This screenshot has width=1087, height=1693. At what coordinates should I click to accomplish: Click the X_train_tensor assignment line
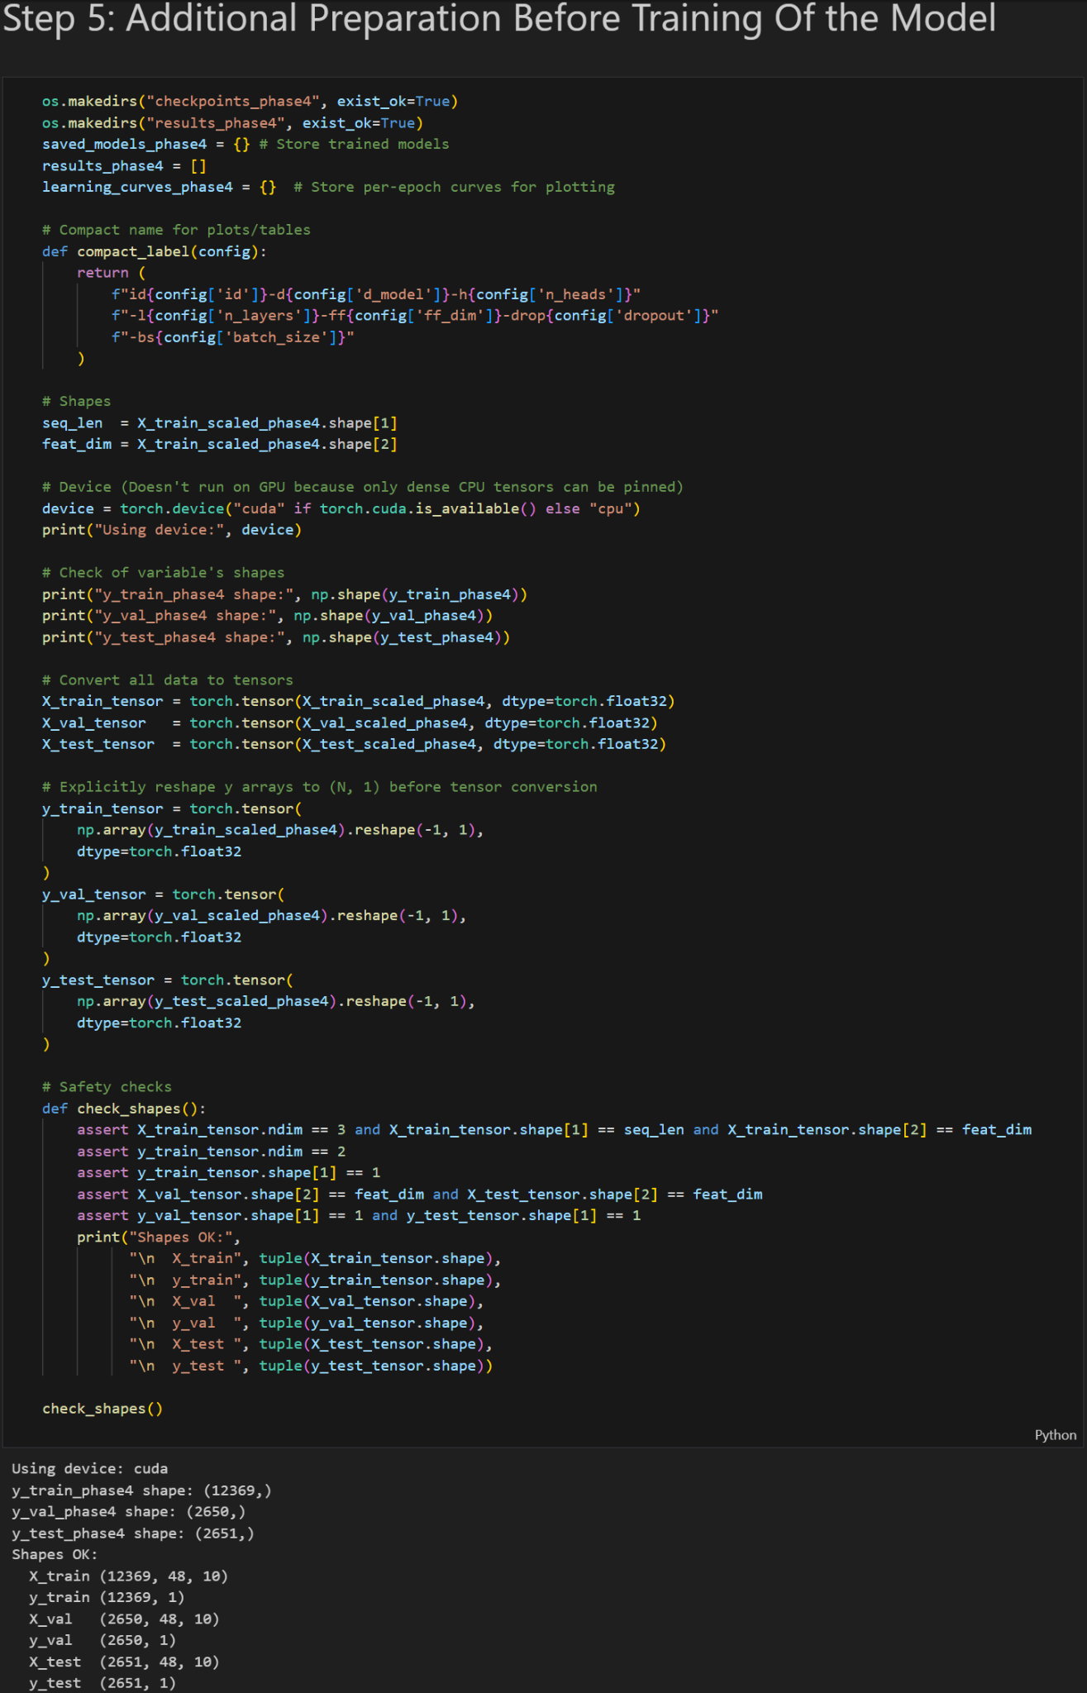358,701
